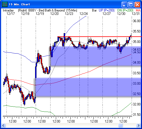Select the UP (P=200) indicator label
Screen dimensions: 142x129
tap(107, 10)
